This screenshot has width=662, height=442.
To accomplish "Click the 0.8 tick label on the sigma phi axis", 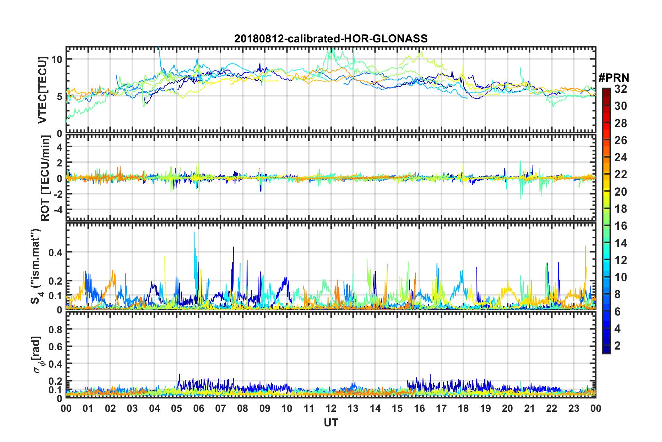I will (55, 329).
